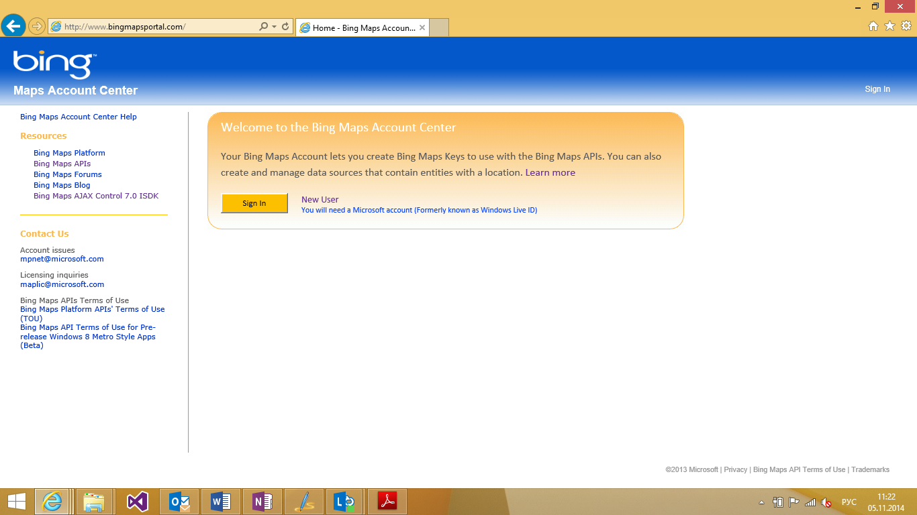Open the Privacy link in the footer
This screenshot has width=917, height=515.
[736, 469]
